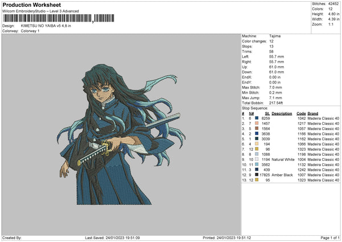Click thread code '1217'
This screenshot has width=342, height=242.
click(x=302, y=124)
